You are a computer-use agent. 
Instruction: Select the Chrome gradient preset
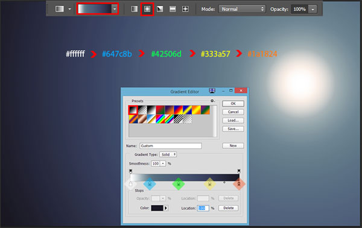(x=151, y=119)
